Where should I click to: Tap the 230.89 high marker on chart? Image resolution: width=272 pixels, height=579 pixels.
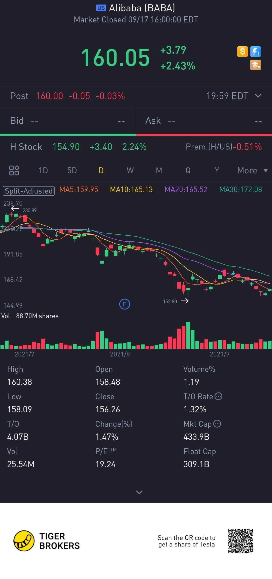coord(29,210)
